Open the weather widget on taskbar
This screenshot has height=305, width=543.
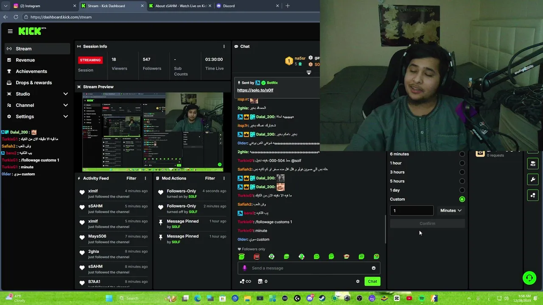tap(15, 298)
